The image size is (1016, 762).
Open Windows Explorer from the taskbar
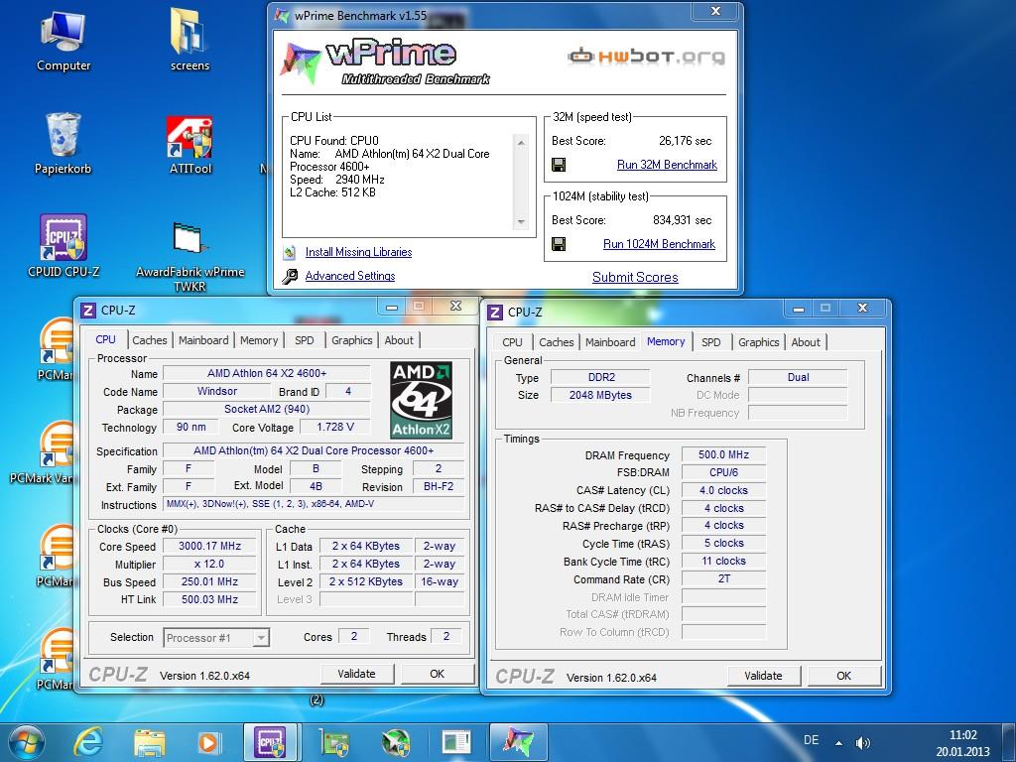tap(149, 742)
